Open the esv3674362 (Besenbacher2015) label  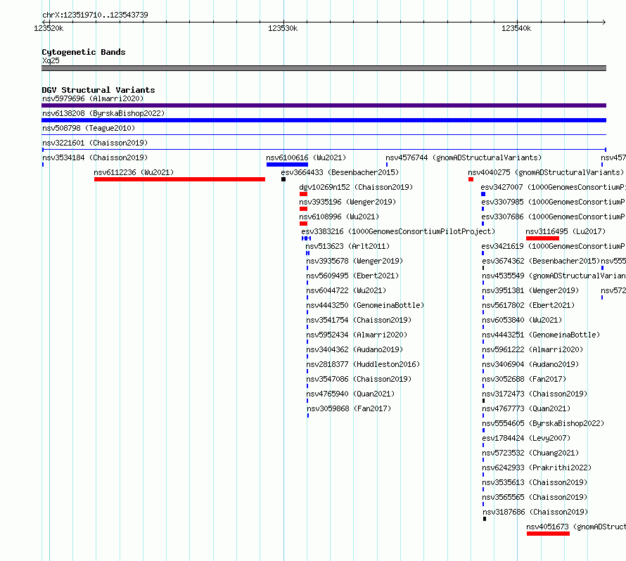pyautogui.click(x=541, y=261)
